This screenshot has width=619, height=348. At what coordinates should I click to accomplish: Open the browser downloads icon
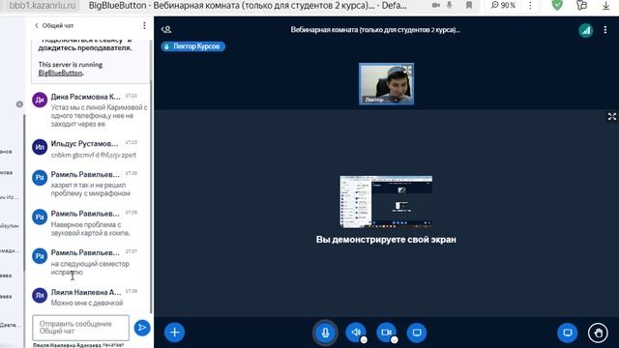(x=606, y=5)
